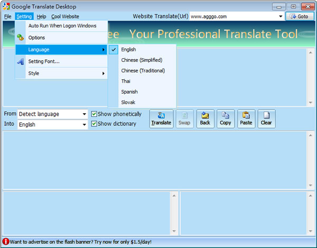Select Thai interface language
Image resolution: width=317 pixels, height=248 pixels.
tap(142, 81)
